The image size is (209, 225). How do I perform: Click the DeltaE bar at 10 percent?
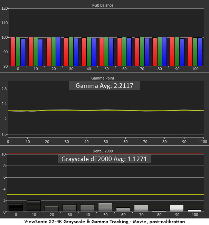pyautogui.click(x=34, y=206)
